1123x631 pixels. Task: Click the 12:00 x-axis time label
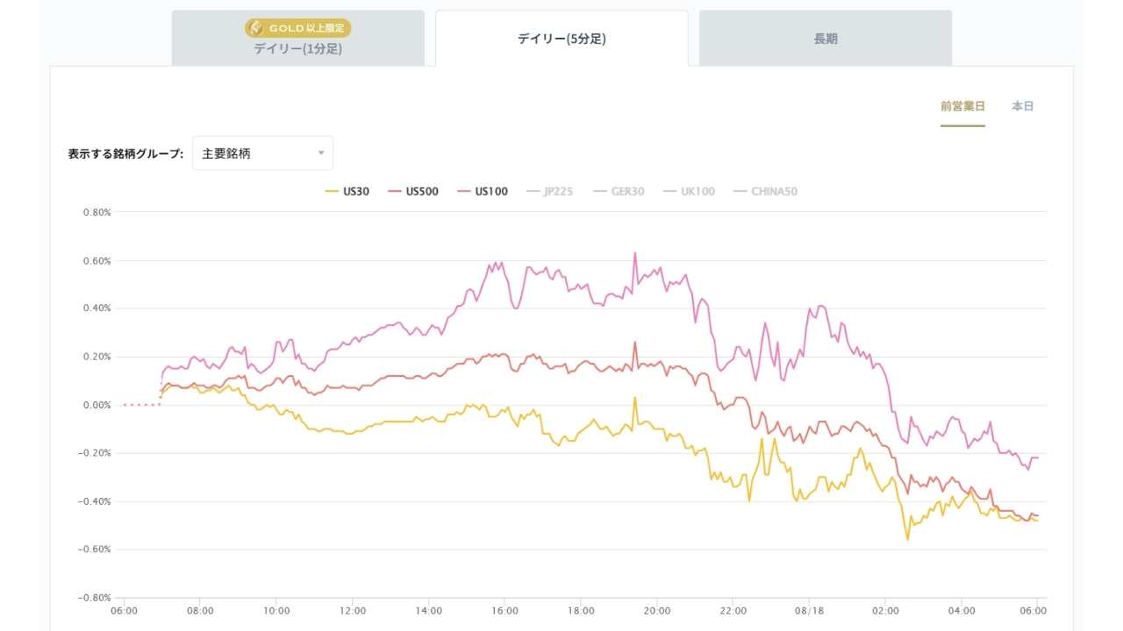[x=353, y=610]
